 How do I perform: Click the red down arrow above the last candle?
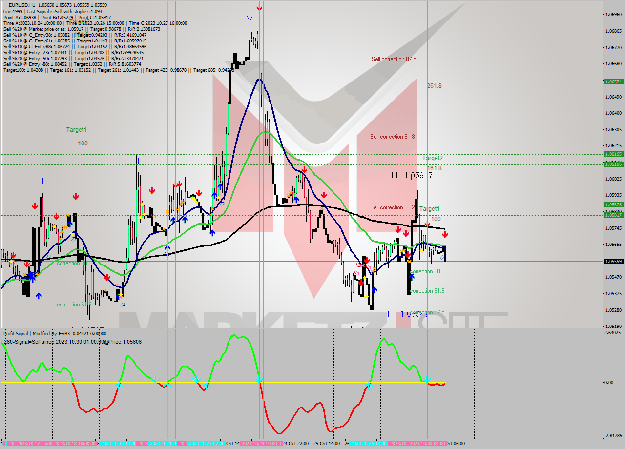tap(446, 235)
